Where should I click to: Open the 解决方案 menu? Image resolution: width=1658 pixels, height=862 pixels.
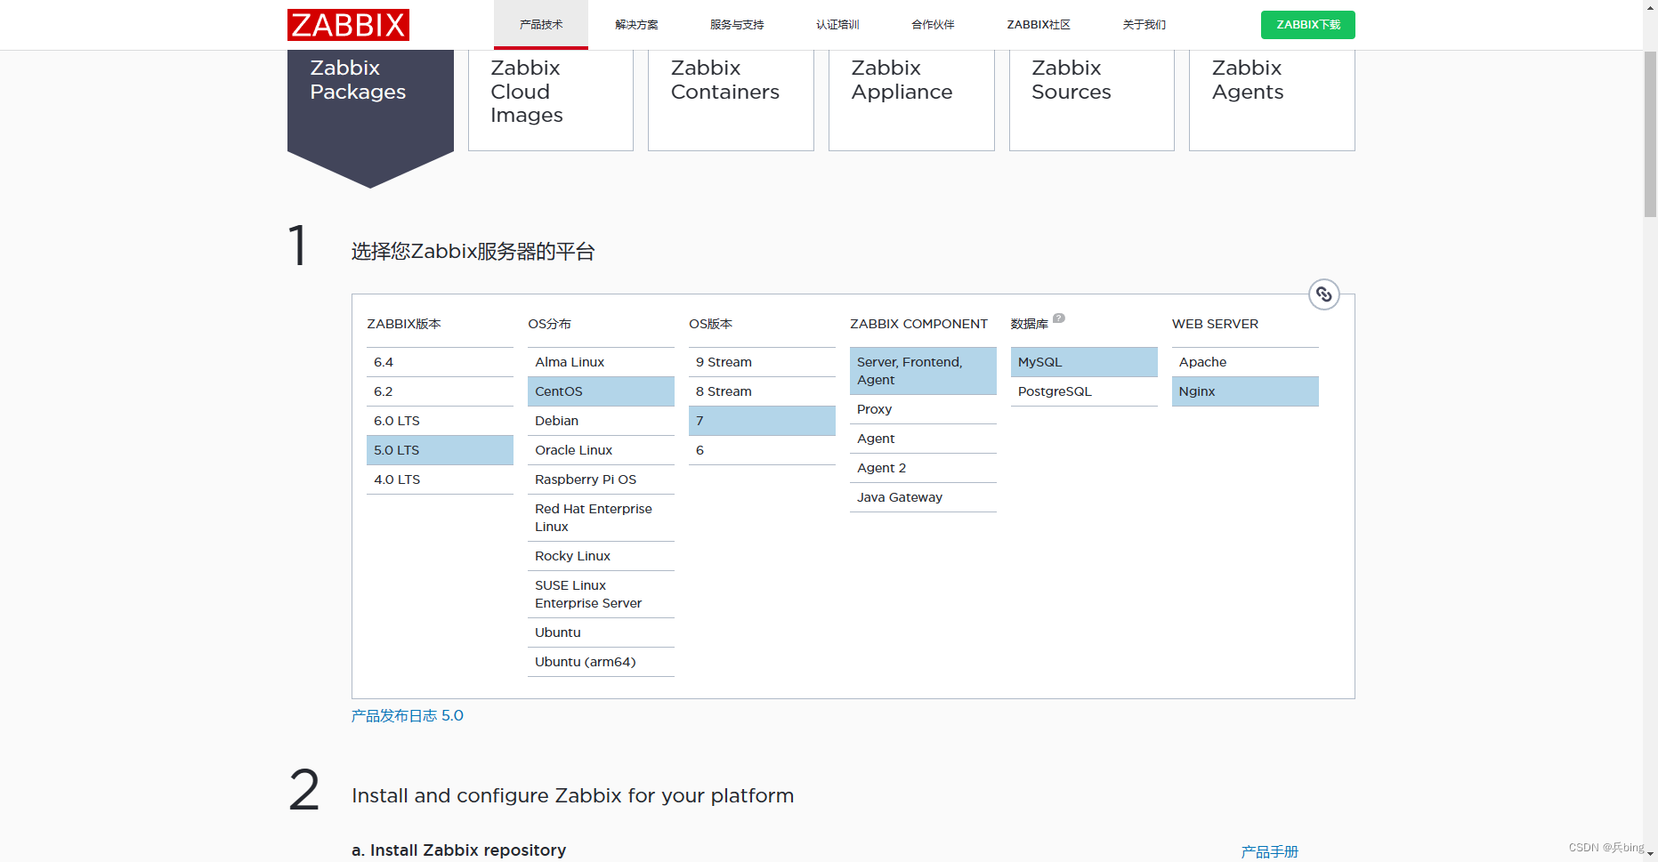pos(636,25)
